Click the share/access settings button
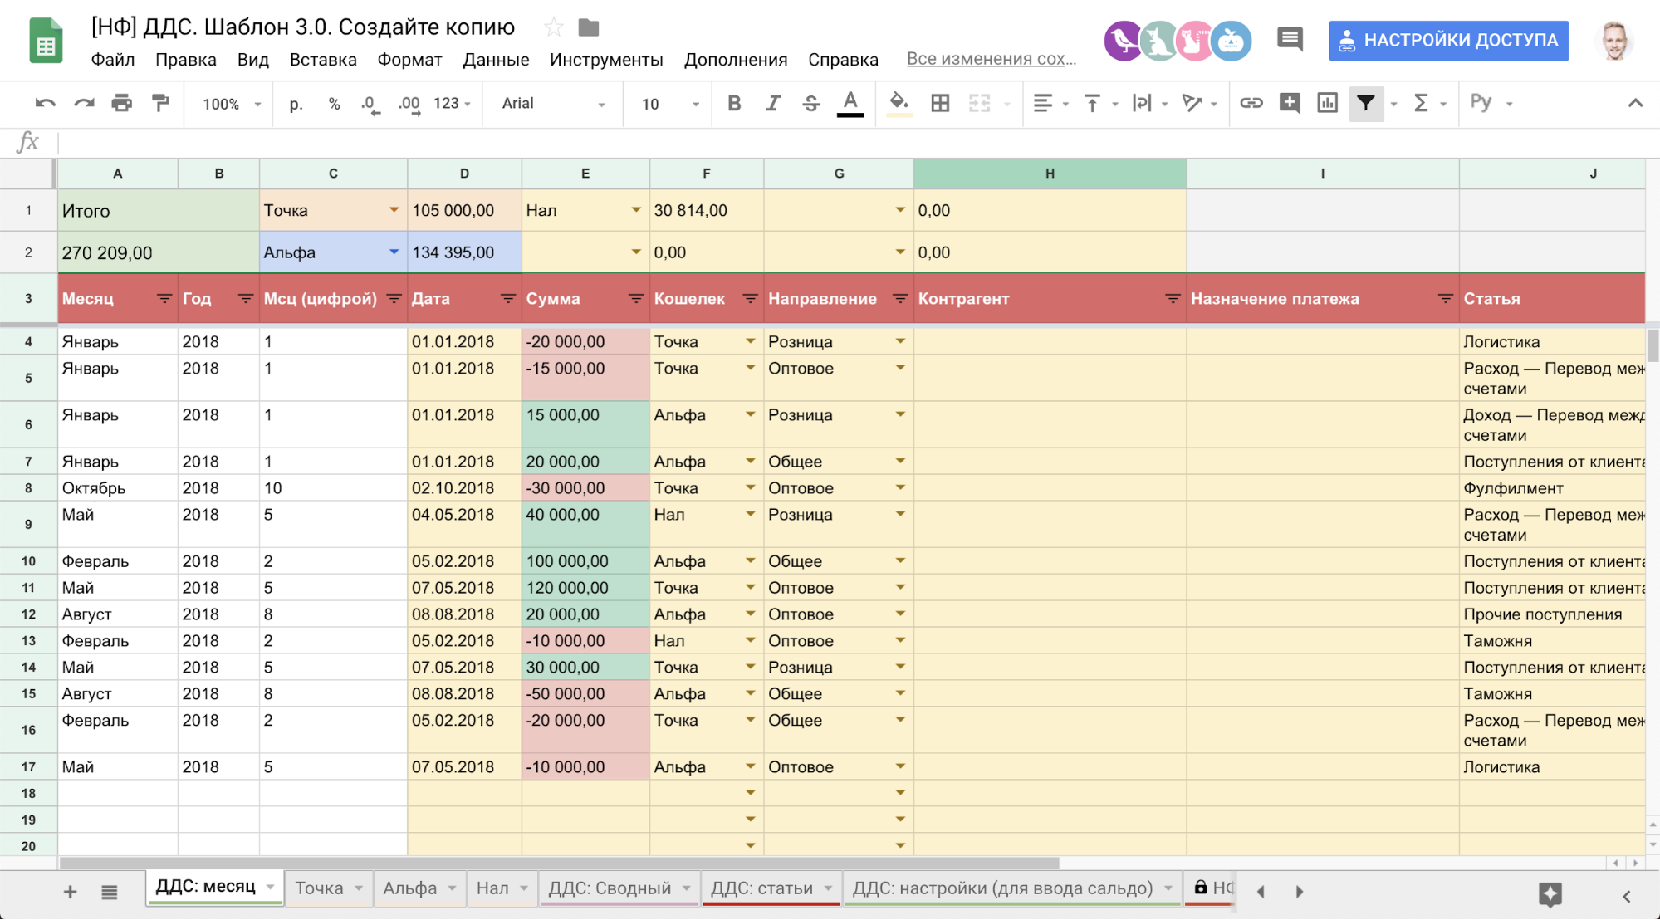This screenshot has height=920, width=1660. [1448, 38]
